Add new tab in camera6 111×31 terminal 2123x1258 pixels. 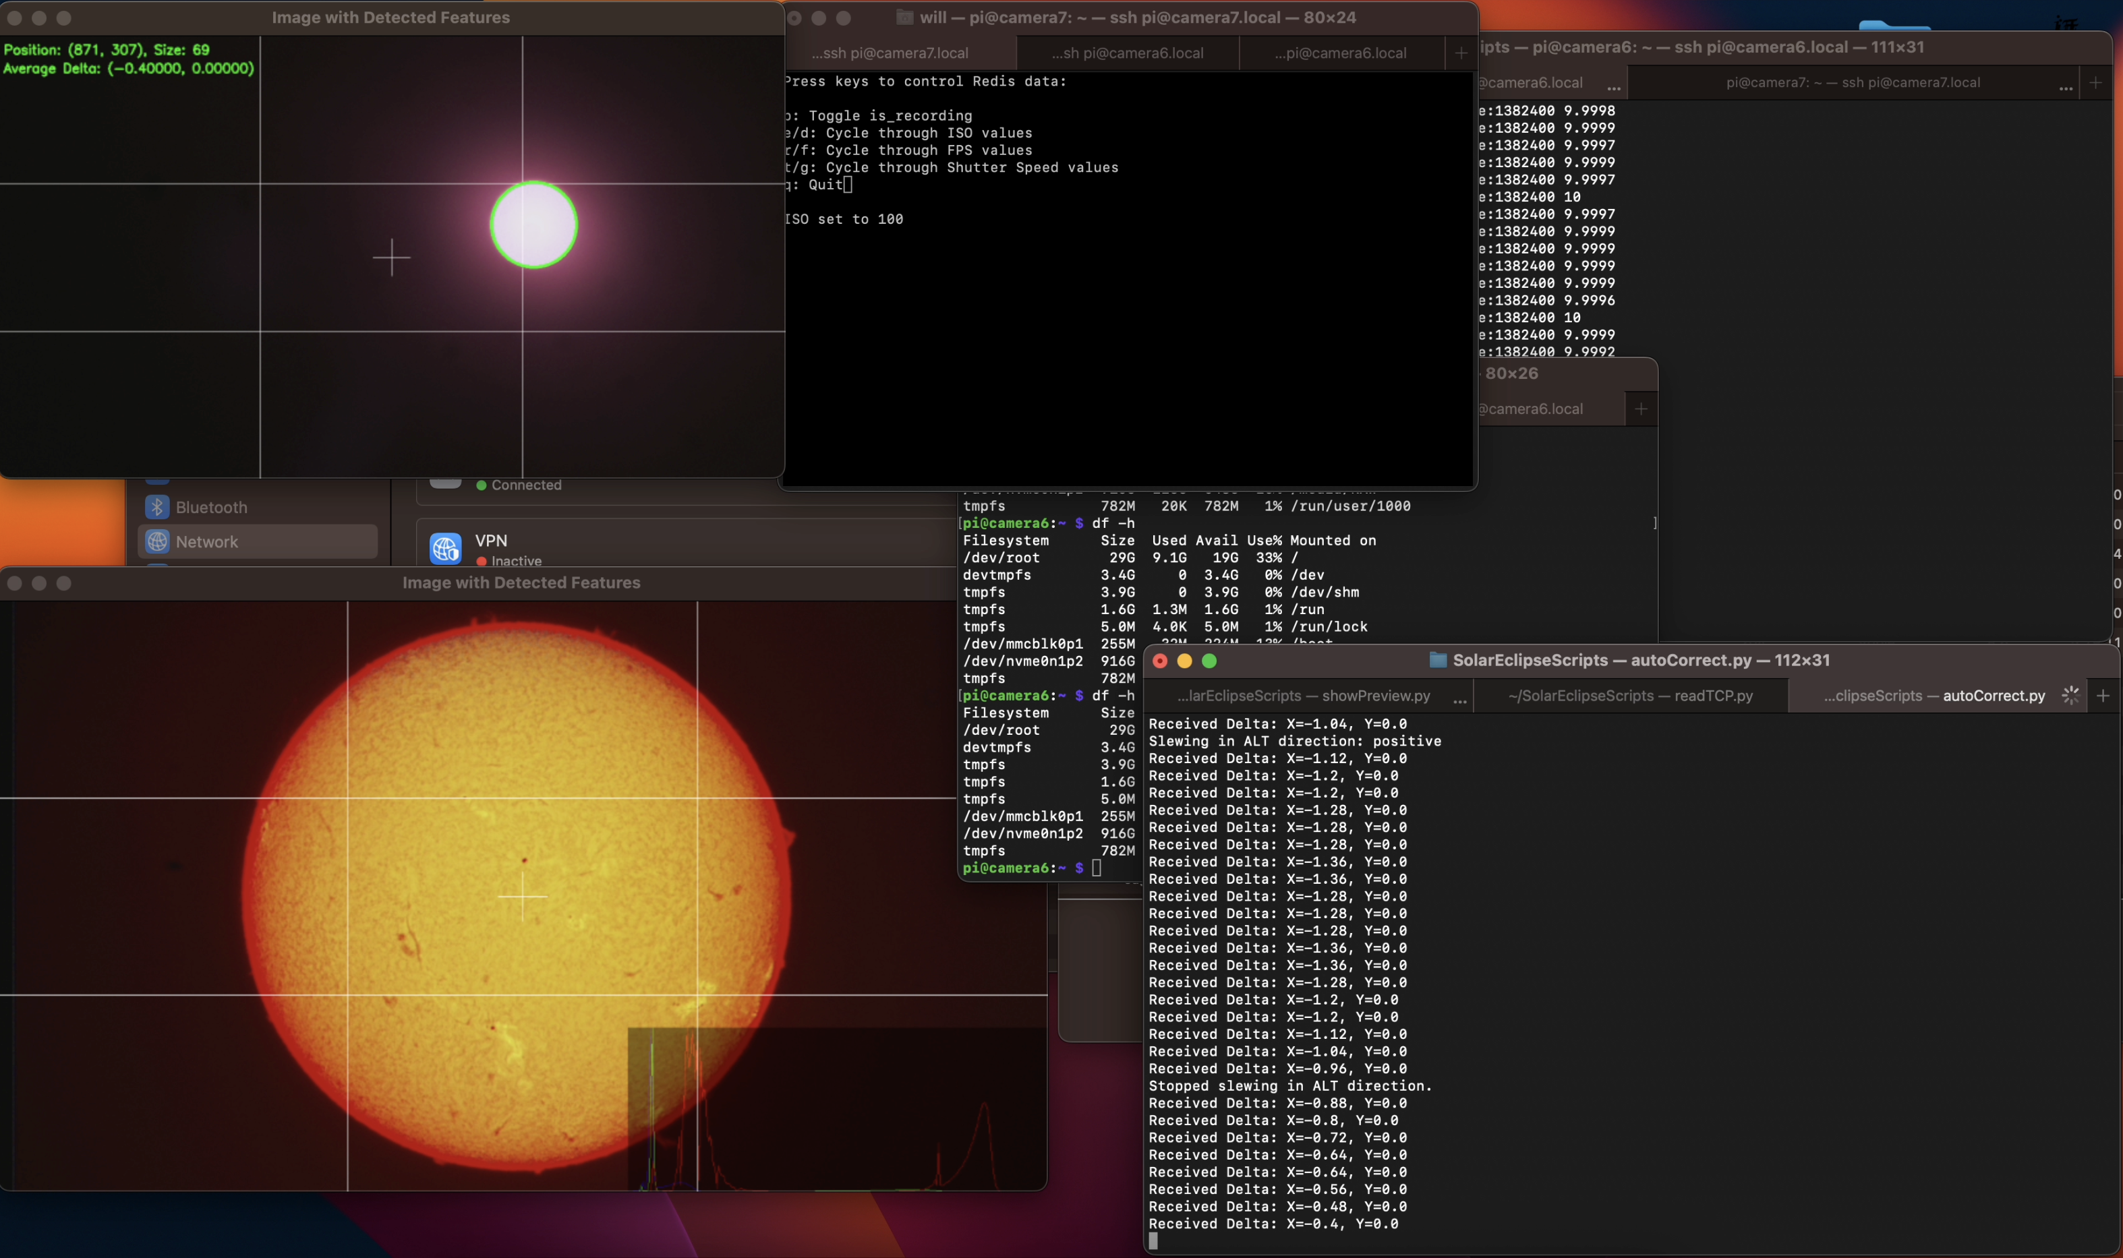(x=2096, y=82)
